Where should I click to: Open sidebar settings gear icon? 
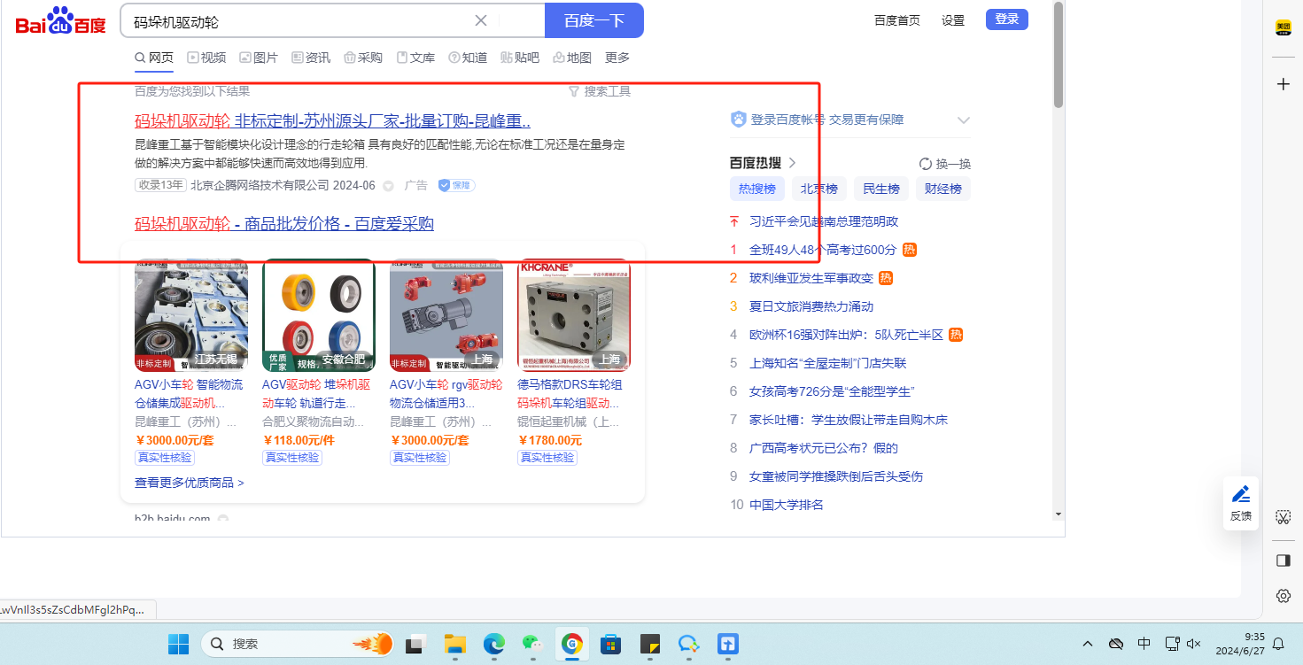(x=1283, y=596)
